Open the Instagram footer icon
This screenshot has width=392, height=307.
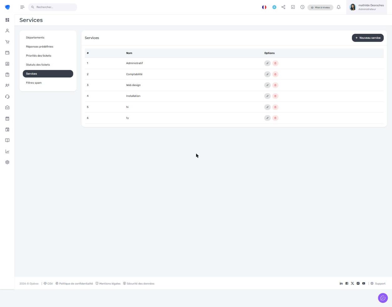coord(358,284)
